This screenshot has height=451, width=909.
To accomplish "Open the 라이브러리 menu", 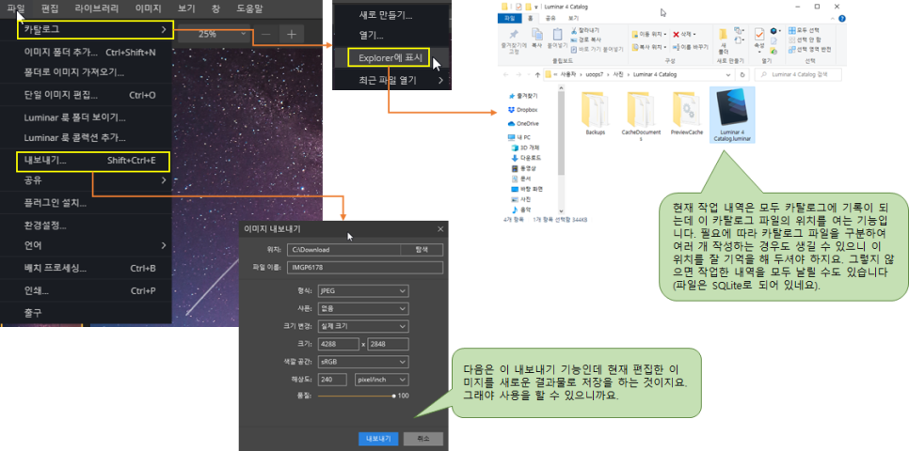I will (x=97, y=8).
